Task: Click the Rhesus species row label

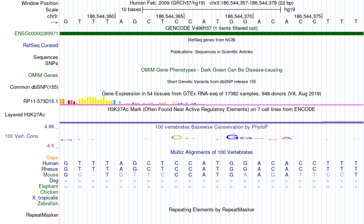Action: 50,169
